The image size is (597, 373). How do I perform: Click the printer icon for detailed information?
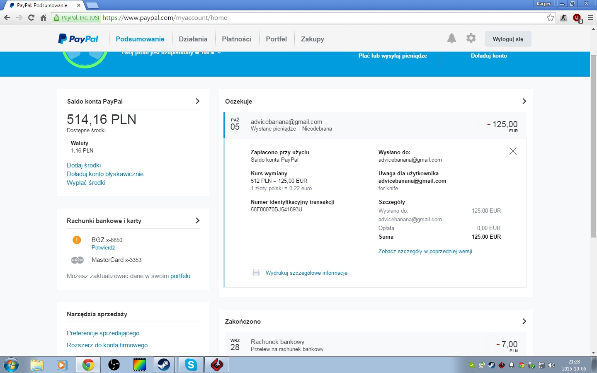pyautogui.click(x=256, y=273)
